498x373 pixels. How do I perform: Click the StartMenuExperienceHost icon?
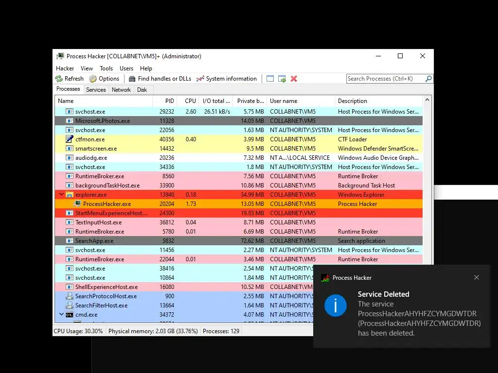(x=70, y=213)
